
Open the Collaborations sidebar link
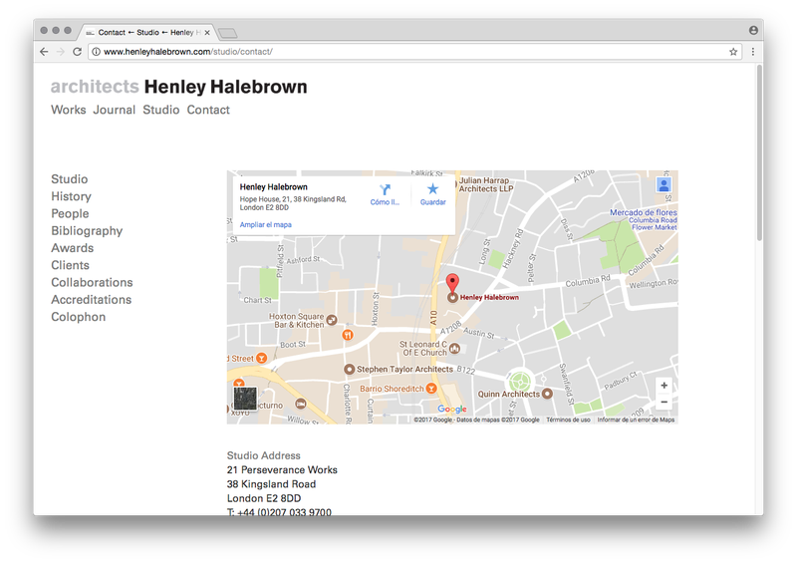(92, 282)
